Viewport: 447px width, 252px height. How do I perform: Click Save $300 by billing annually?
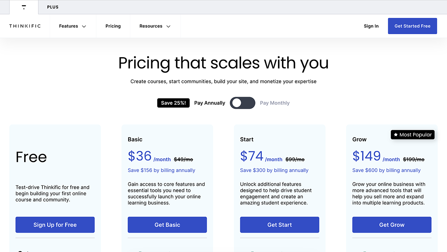[x=274, y=170]
